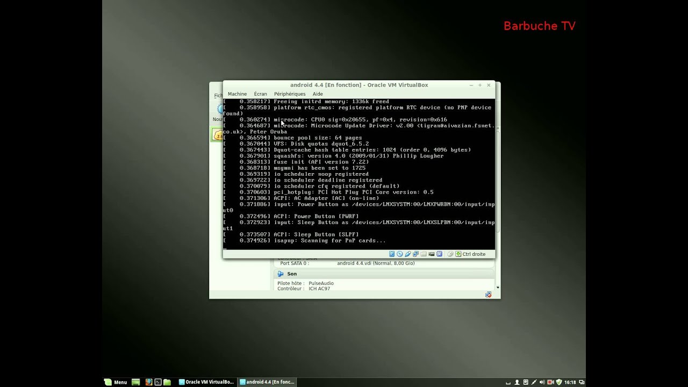Click the Pilote hôte label in Son section

tap(291, 283)
